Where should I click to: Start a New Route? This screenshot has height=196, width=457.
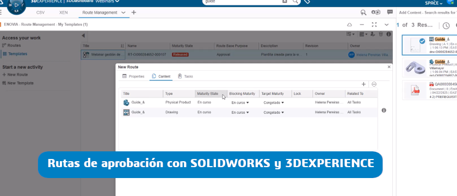coord(15,75)
